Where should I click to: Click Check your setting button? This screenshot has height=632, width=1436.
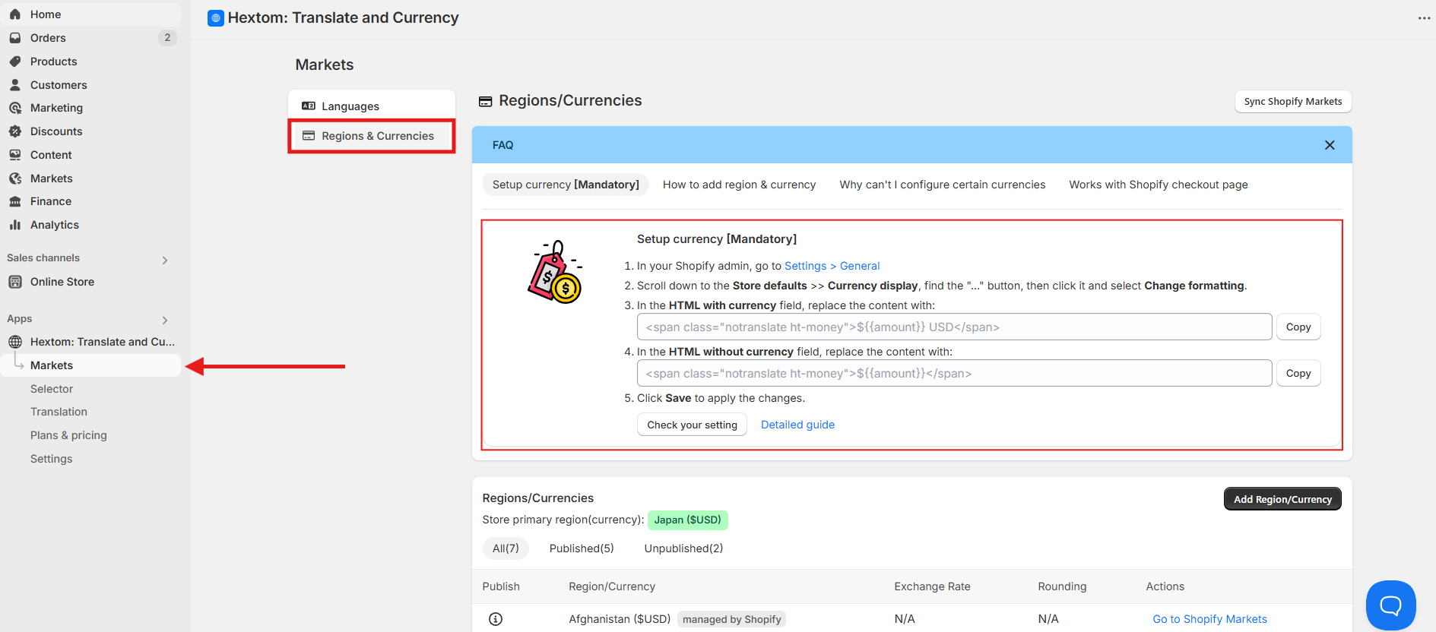(x=692, y=425)
